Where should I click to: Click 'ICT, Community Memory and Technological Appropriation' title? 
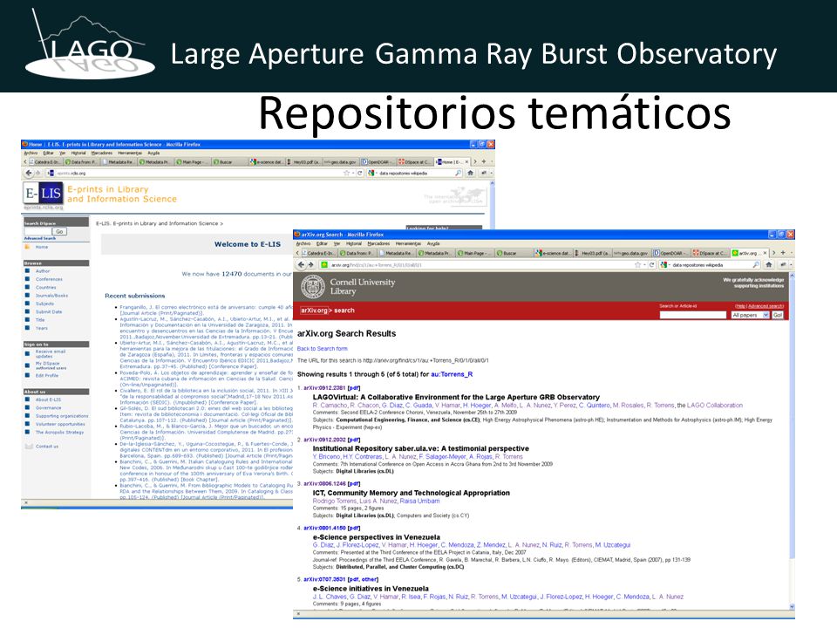411,493
